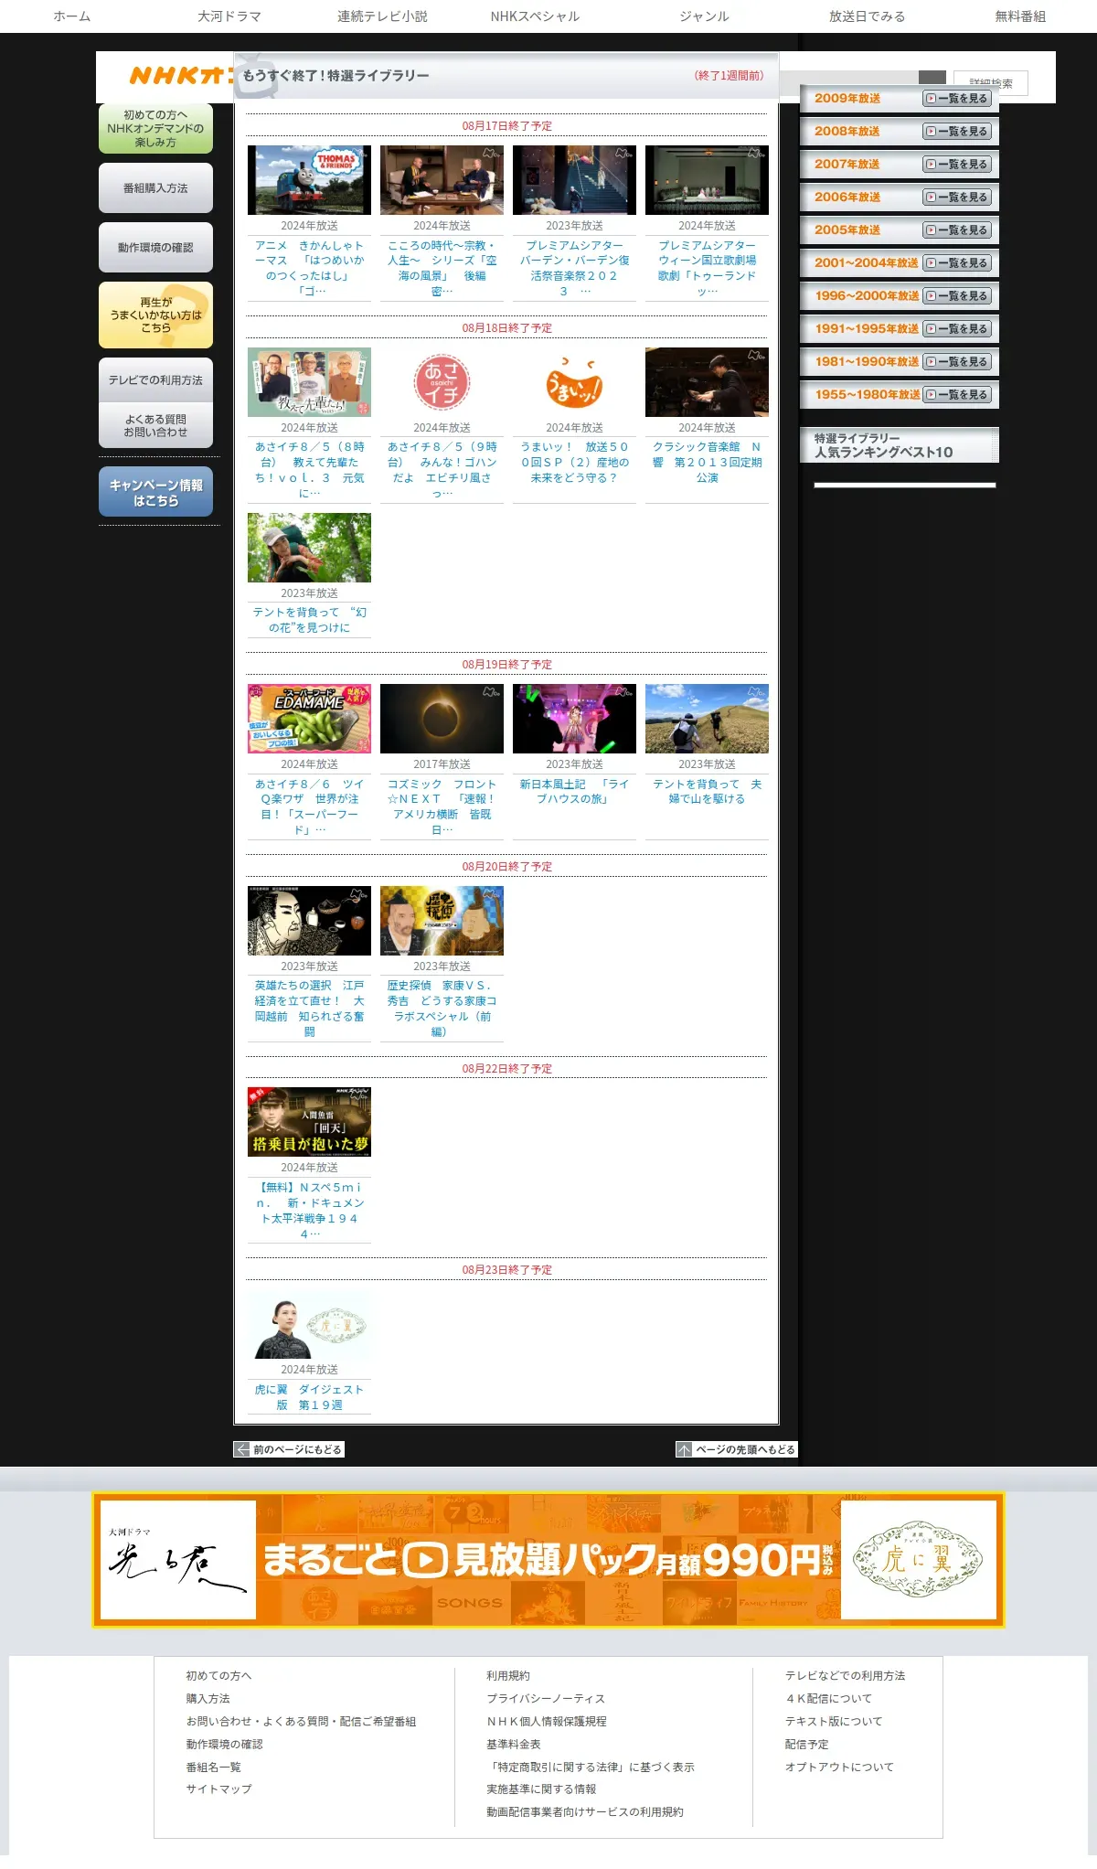Open the ジャンル menu item
1097x1869 pixels.
pos(704,16)
